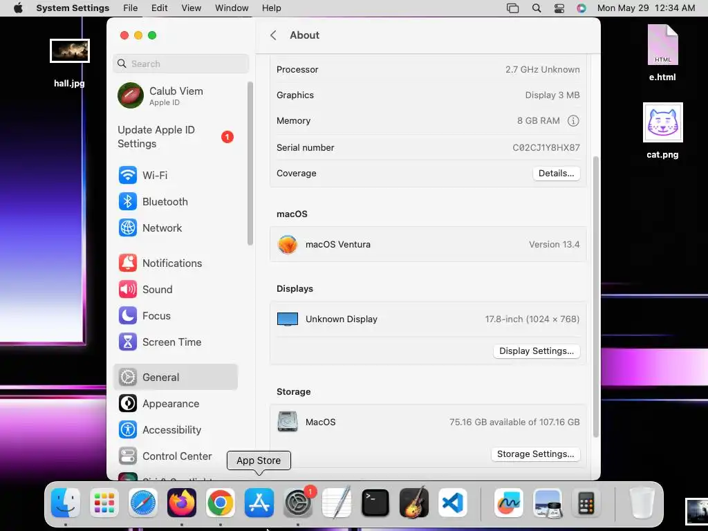Open TextEdit from the Dock
The height and width of the screenshot is (531, 708).
click(337, 503)
